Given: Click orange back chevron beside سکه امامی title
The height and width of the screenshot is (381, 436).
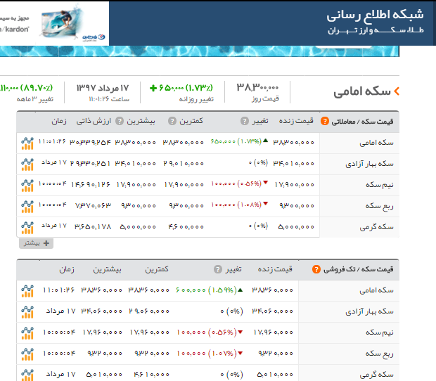Looking at the screenshot, I should point(397,91).
